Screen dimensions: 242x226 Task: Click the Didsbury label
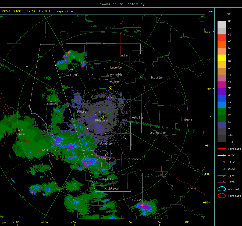101,120
